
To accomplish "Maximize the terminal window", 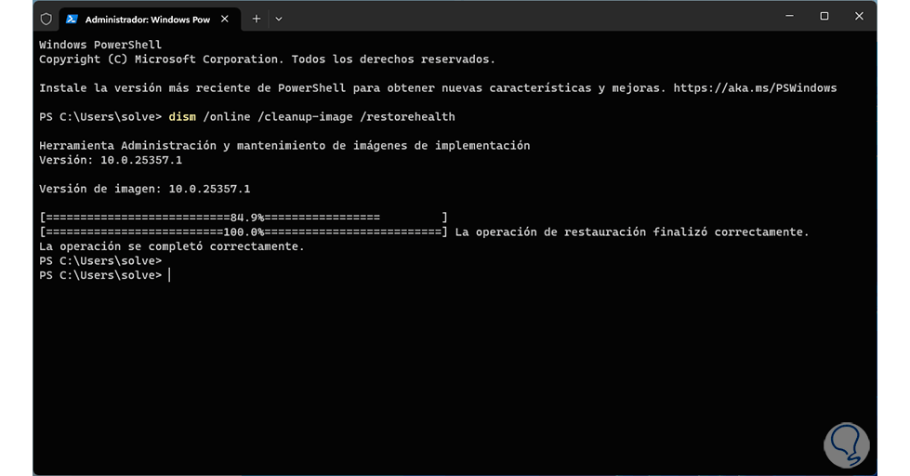I will point(824,16).
